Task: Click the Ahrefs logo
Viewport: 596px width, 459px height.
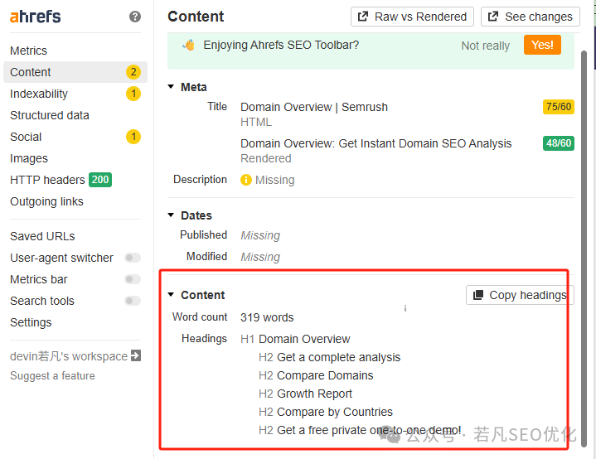Action: click(x=35, y=17)
